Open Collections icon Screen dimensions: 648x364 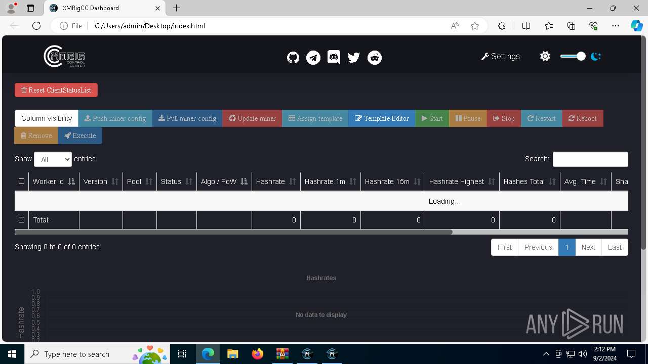571,26
